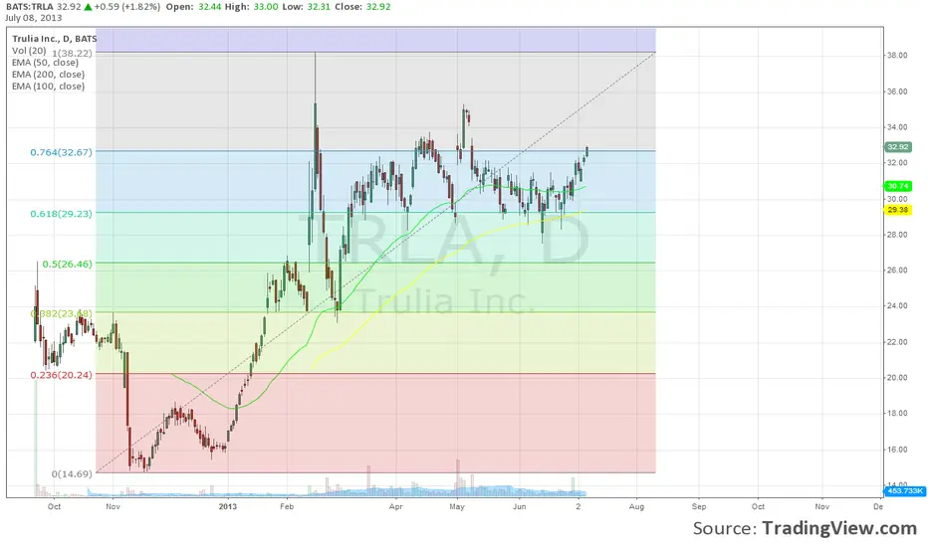928x547 pixels.
Task: Click the BATS:TRLA ticker symbol in header
Action: pyautogui.click(x=29, y=7)
